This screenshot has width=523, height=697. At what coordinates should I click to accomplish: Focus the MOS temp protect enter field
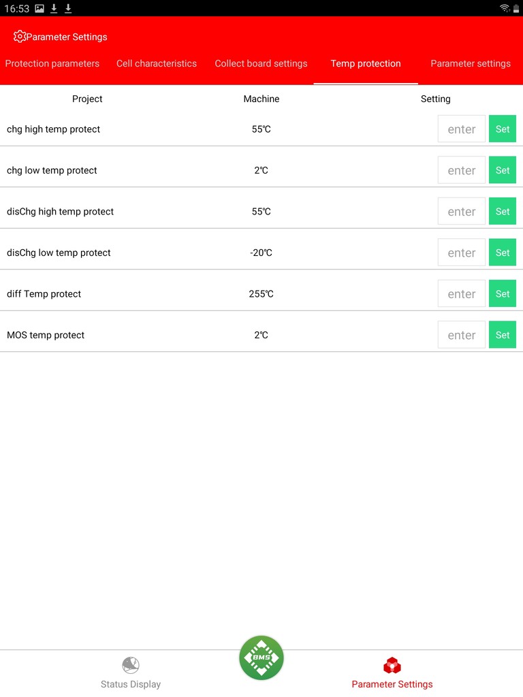pos(462,335)
